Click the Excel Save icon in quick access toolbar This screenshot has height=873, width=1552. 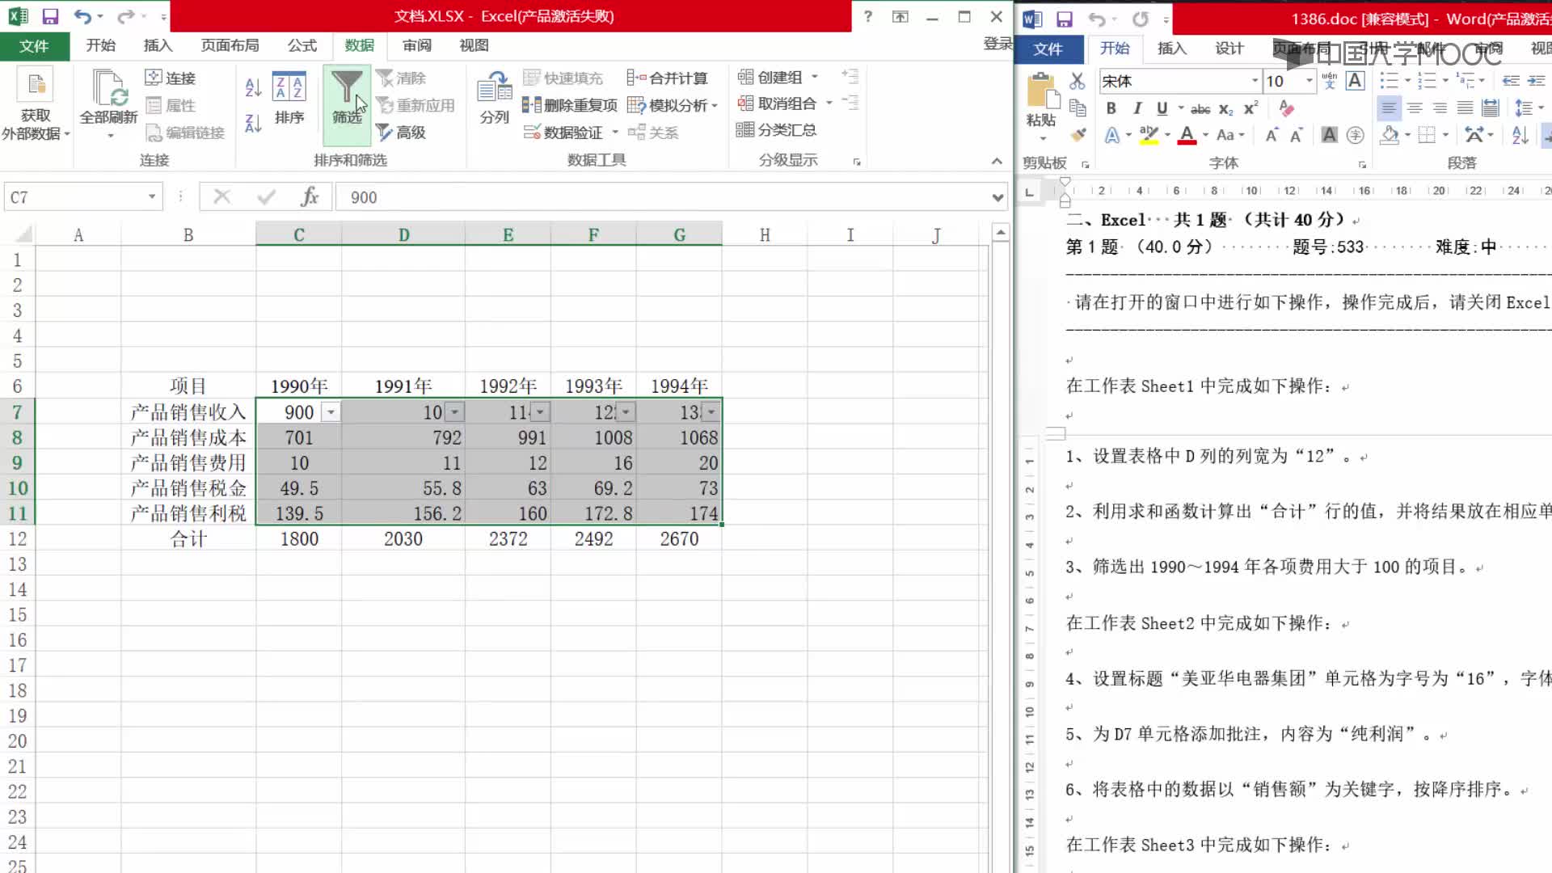(50, 16)
